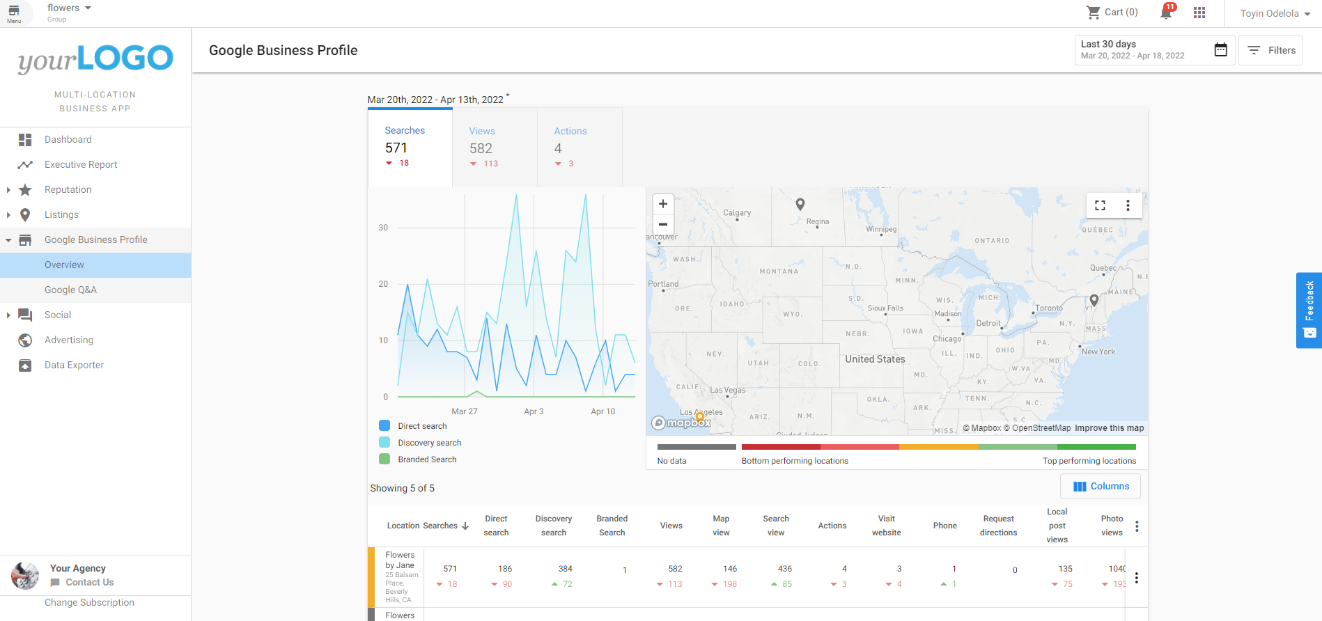Open the shopping Cart
The width and height of the screenshot is (1322, 621).
pyautogui.click(x=1112, y=13)
